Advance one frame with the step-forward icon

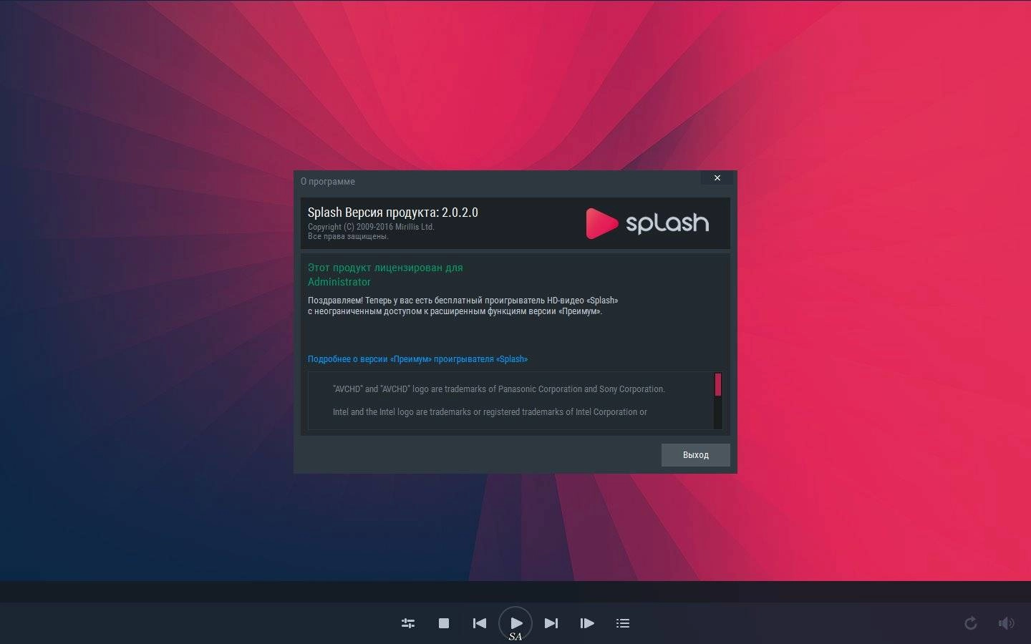pyautogui.click(x=587, y=623)
